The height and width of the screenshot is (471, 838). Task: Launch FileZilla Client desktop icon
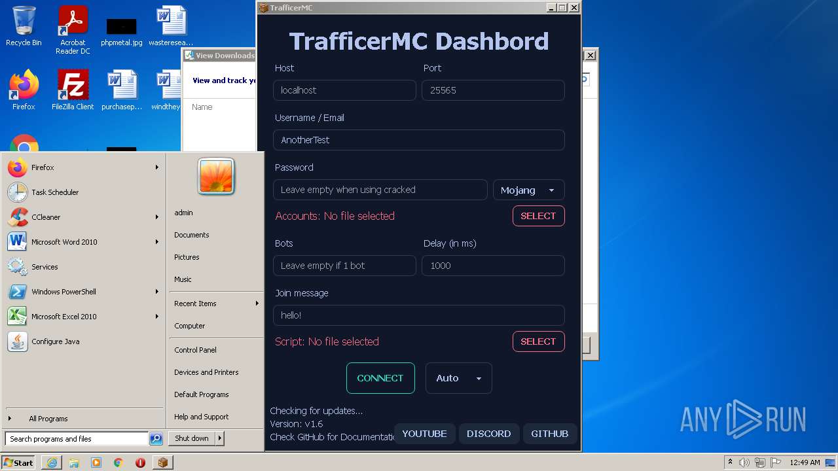(73, 90)
